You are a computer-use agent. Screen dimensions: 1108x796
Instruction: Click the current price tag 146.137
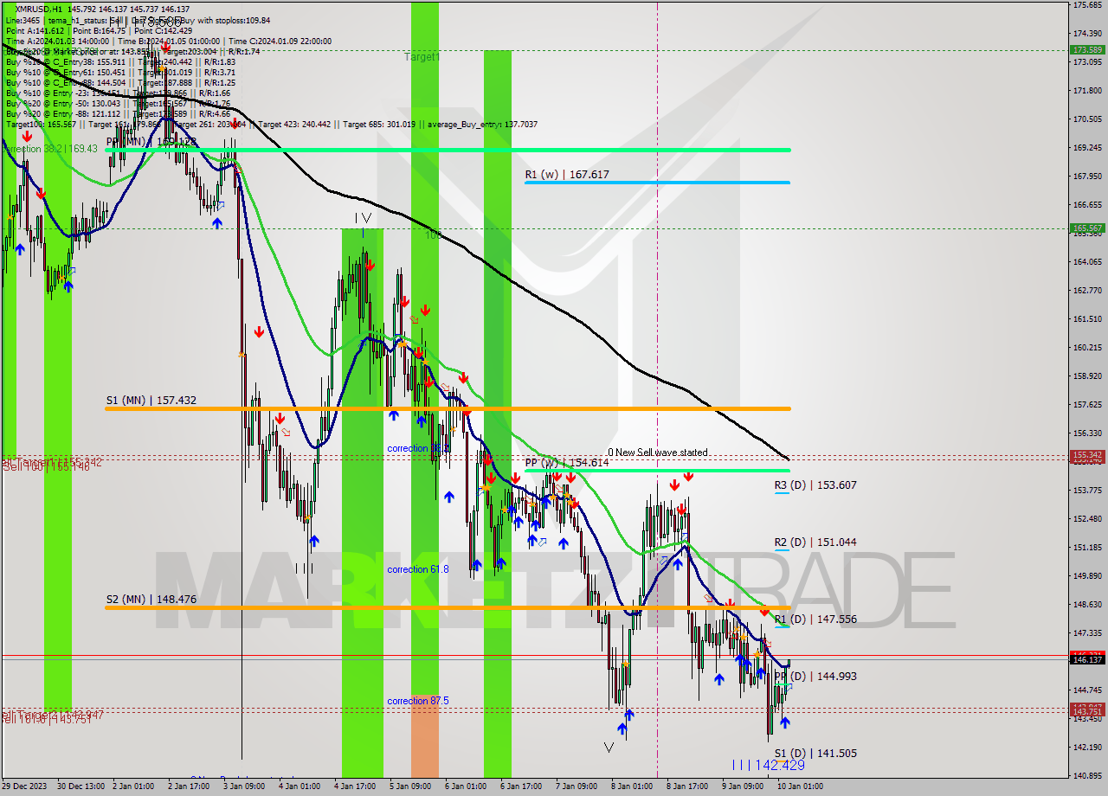(x=1087, y=659)
